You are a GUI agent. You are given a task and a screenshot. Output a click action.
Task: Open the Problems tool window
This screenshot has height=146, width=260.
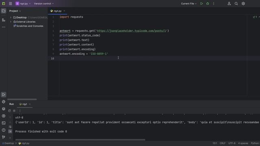click(x=4, y=130)
